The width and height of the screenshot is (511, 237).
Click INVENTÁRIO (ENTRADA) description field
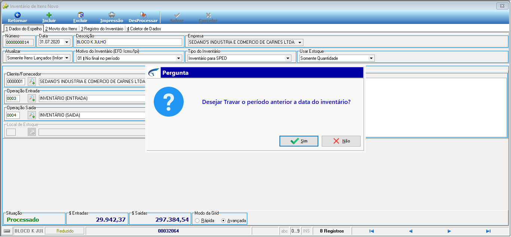pos(92,98)
